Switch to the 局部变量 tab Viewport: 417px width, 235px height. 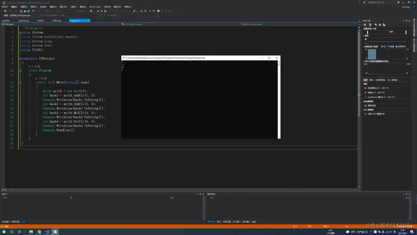click(15, 222)
